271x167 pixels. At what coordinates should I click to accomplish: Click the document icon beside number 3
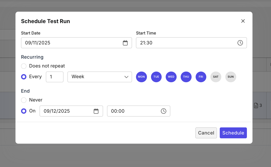click(256, 105)
